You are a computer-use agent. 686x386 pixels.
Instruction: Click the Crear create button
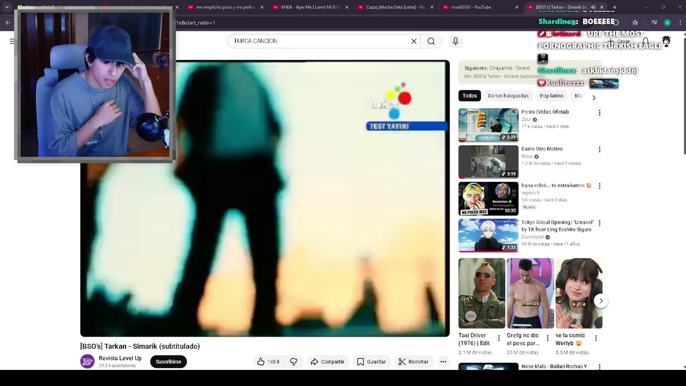point(618,41)
